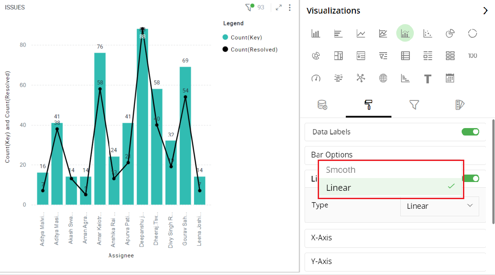This screenshot has width=495, height=275.
Task: Pick the detail list view visualization
Action: click(x=427, y=56)
